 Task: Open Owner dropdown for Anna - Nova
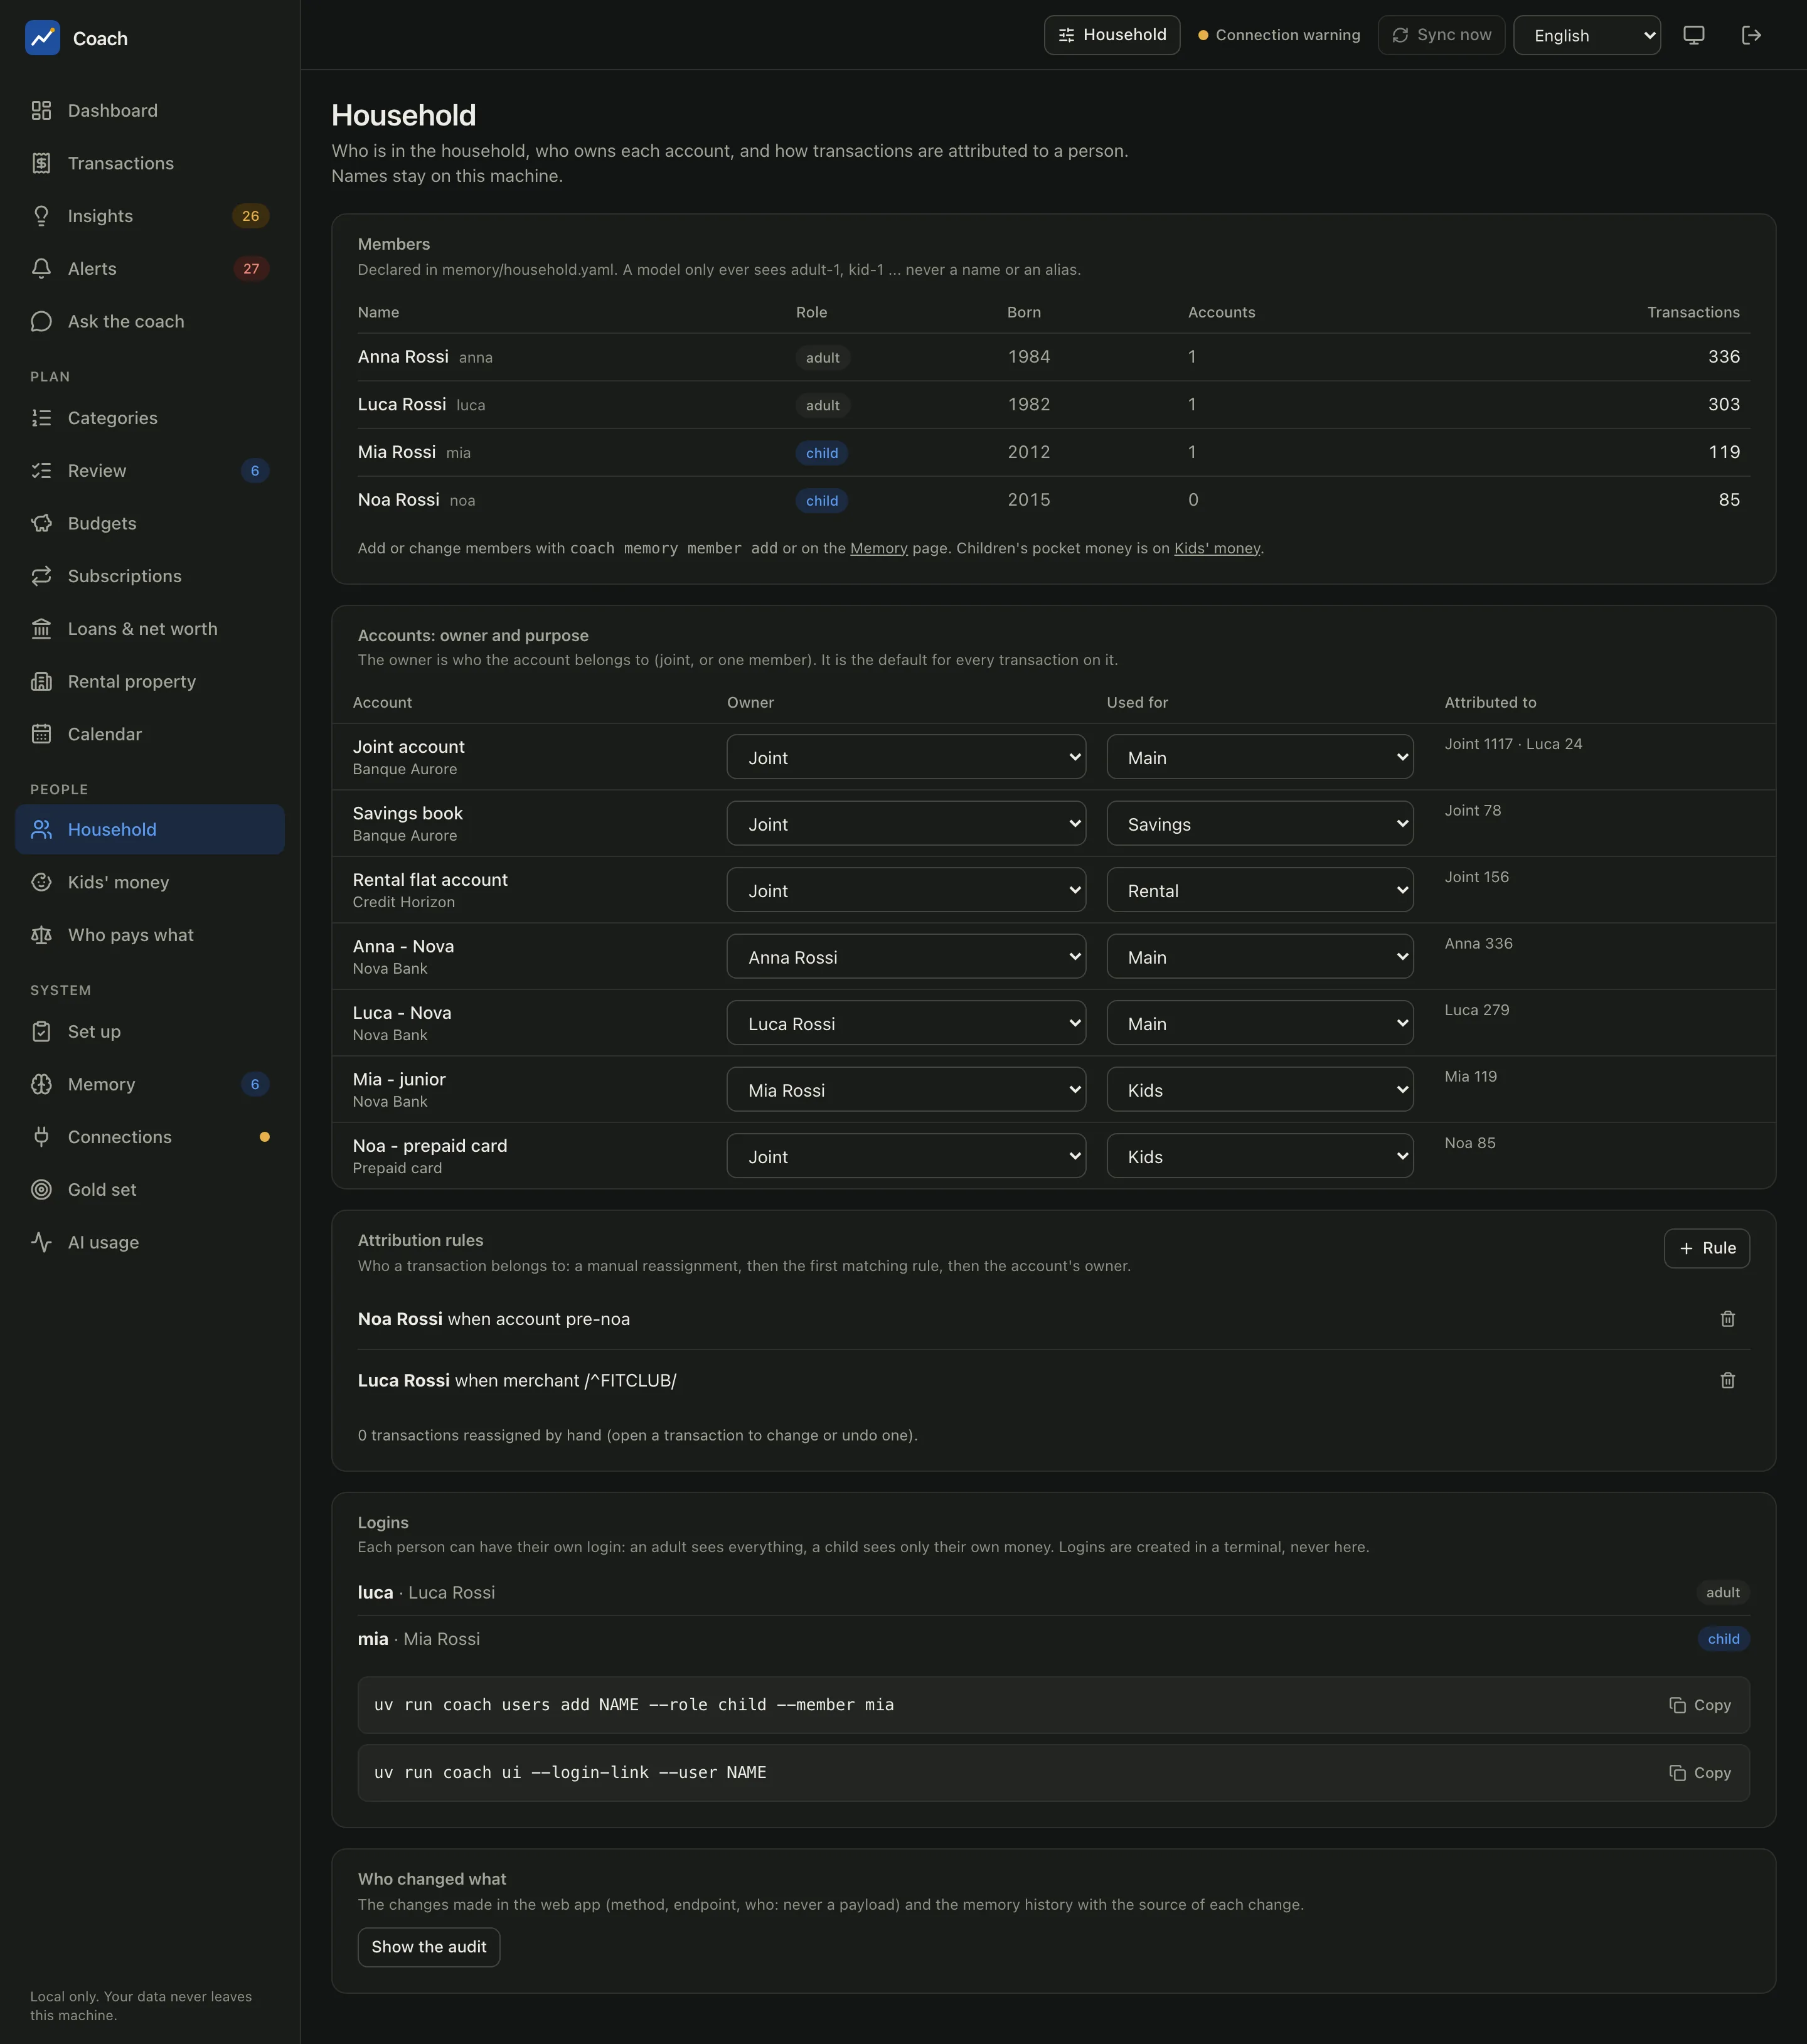(906, 957)
